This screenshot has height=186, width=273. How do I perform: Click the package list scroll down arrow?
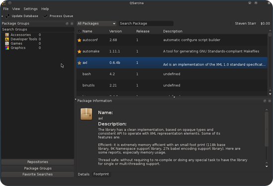coord(270,94)
